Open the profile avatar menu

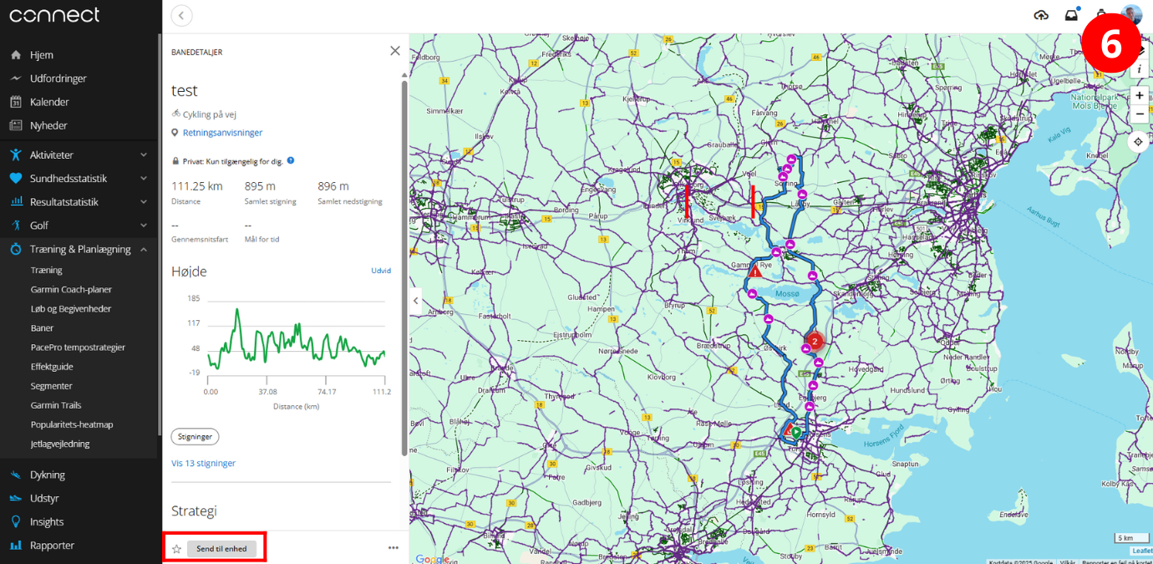(1131, 14)
